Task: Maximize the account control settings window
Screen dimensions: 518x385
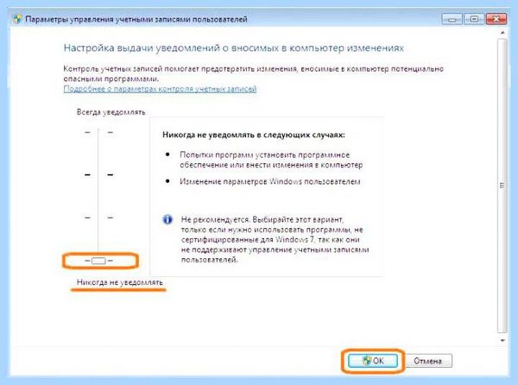Action: tap(474, 19)
